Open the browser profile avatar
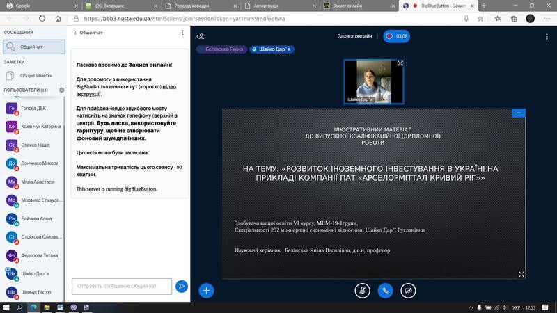 (x=530, y=19)
